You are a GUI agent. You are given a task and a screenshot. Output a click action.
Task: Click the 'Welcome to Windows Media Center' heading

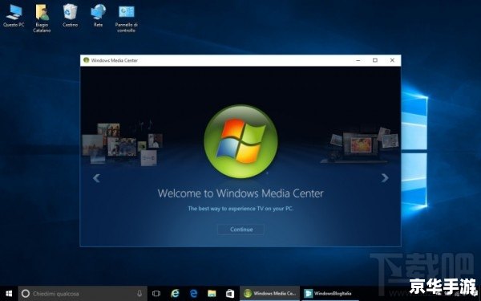[x=240, y=193]
